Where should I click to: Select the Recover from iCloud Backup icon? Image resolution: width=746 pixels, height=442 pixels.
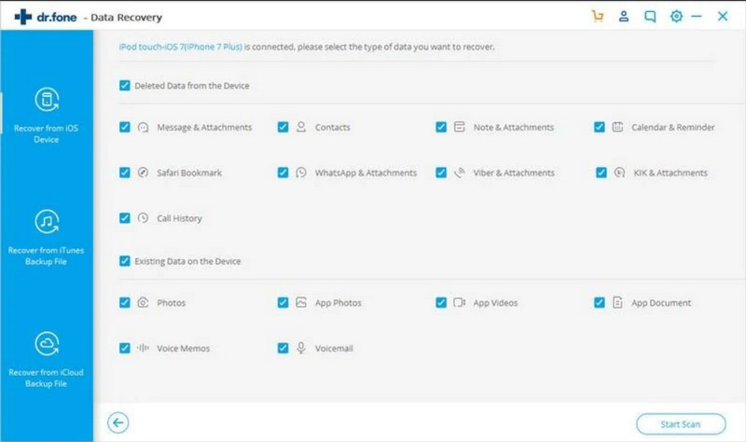(47, 344)
